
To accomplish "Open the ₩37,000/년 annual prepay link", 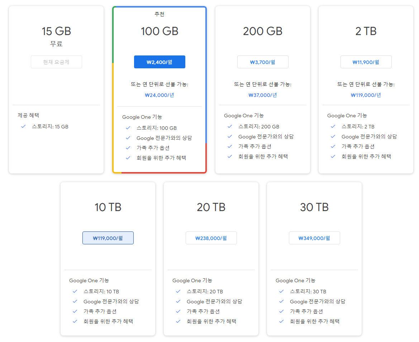I will point(263,95).
